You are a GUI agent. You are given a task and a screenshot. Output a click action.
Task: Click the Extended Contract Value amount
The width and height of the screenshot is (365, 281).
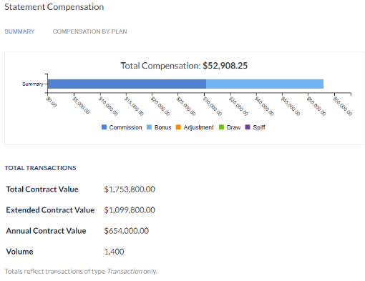pos(130,210)
